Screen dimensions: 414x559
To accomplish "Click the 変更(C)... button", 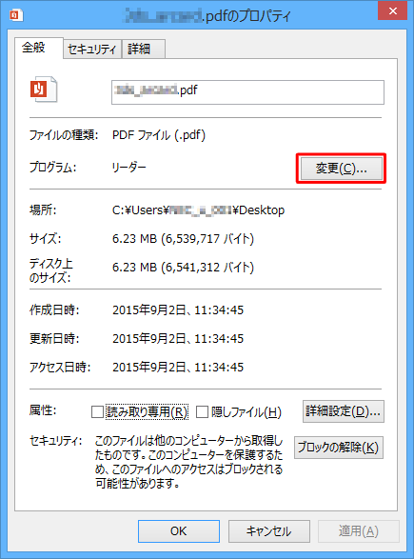I will tap(342, 169).
